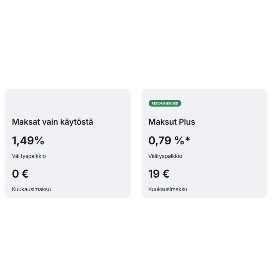Click the euro sign beside 0

click(x=25, y=174)
